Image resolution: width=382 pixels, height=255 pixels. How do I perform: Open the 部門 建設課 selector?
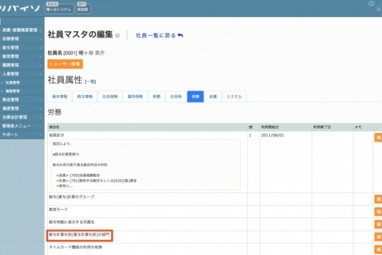[x=83, y=8]
